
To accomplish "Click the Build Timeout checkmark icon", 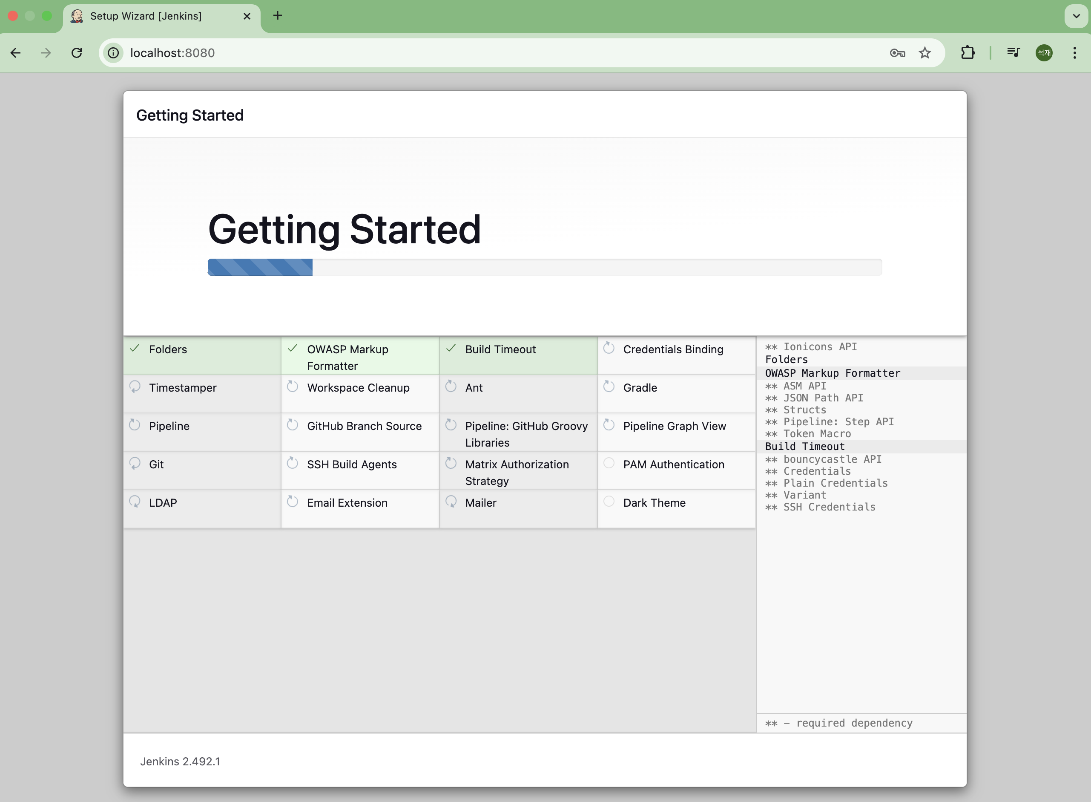I will [451, 348].
